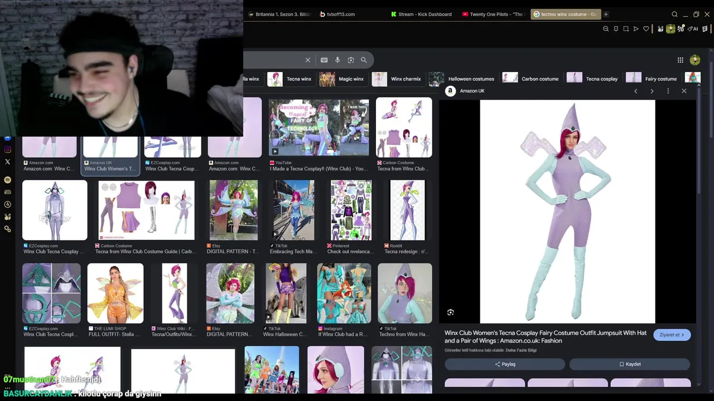This screenshot has height=401, width=714.
Task: Open Etsy DIGITAL PATTERN fairy thumbnail
Action: (234, 210)
